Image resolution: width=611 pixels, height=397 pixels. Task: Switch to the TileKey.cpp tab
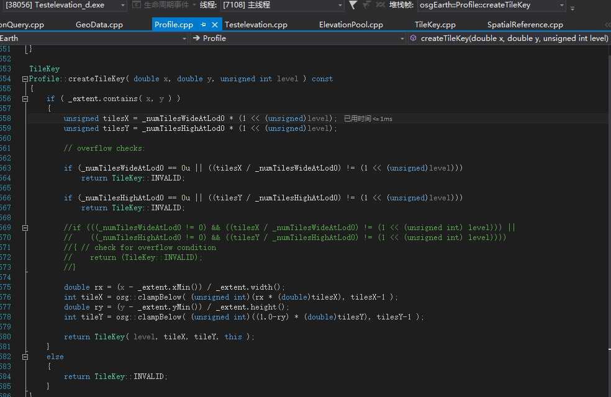435,25
